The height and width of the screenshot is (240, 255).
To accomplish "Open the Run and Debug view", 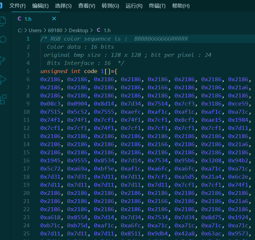I will (x=3, y=80).
